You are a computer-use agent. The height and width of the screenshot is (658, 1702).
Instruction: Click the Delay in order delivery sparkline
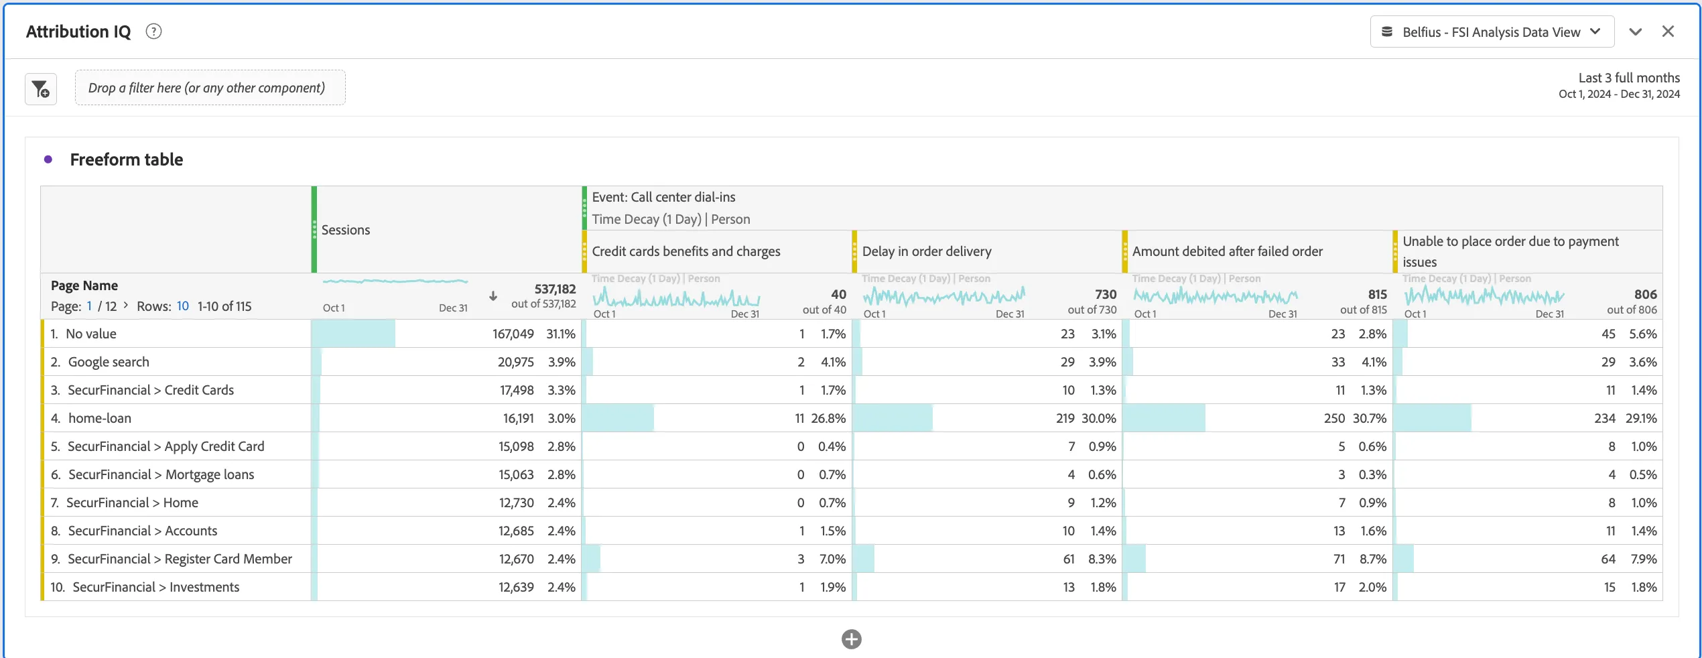pyautogui.click(x=944, y=295)
